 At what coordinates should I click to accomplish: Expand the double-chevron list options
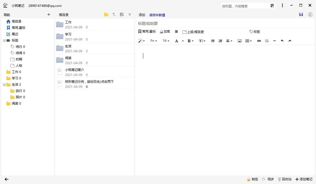[130, 14]
